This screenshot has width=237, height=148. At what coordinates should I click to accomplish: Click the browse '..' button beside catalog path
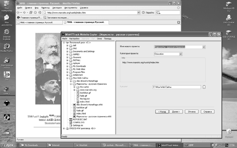(x=204, y=87)
